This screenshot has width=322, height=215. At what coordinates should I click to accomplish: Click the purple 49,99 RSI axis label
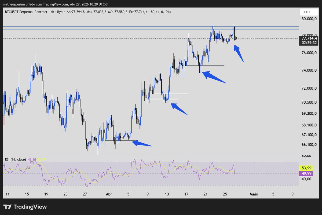point(306,173)
